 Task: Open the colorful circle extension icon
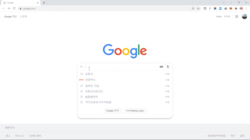[x=215, y=9]
